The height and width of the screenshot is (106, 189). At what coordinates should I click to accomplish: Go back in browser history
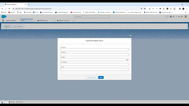click(2, 9)
